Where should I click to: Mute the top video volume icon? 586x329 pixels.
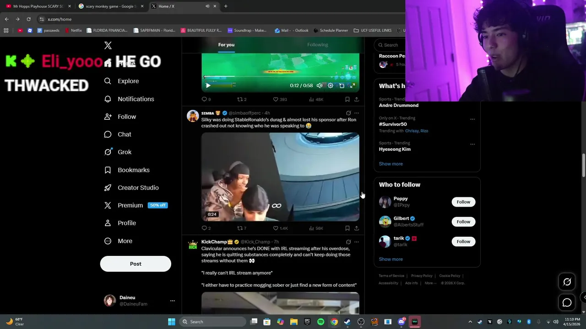(319, 85)
